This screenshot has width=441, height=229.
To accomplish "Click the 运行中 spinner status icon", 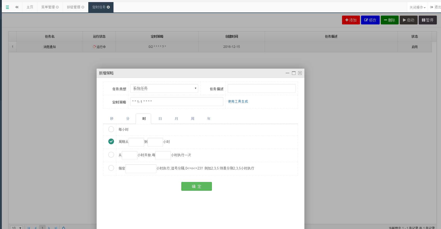I will [x=94, y=47].
